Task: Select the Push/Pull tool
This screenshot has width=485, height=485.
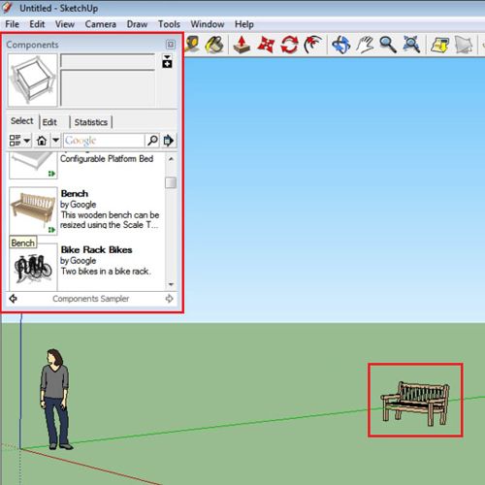Action: 242,45
